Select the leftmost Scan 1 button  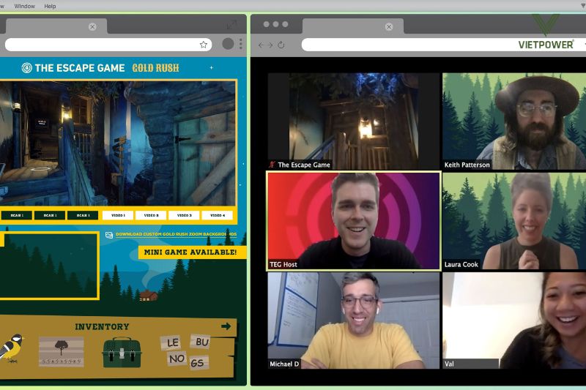click(16, 215)
